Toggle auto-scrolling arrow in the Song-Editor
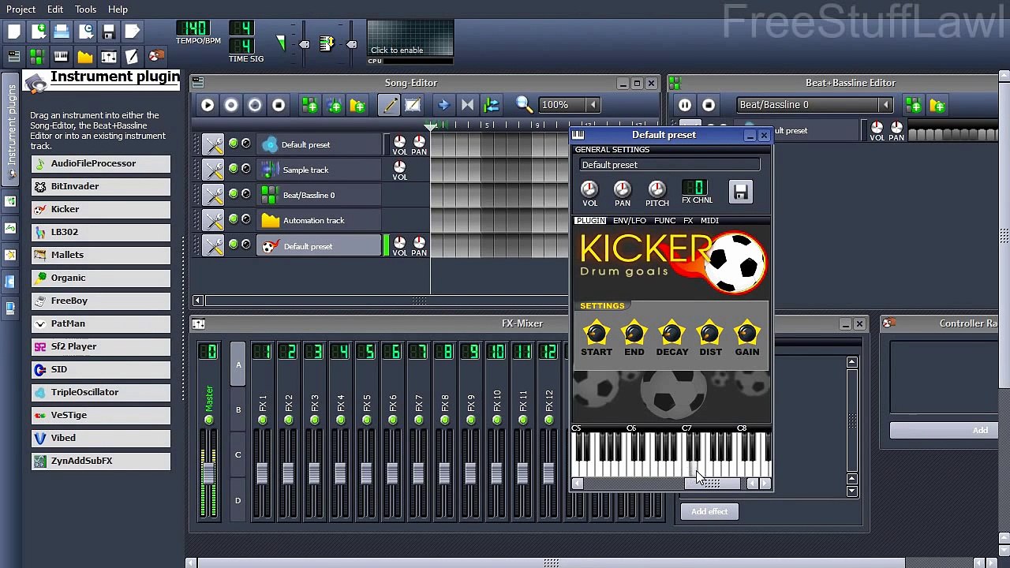This screenshot has width=1010, height=568. point(443,105)
